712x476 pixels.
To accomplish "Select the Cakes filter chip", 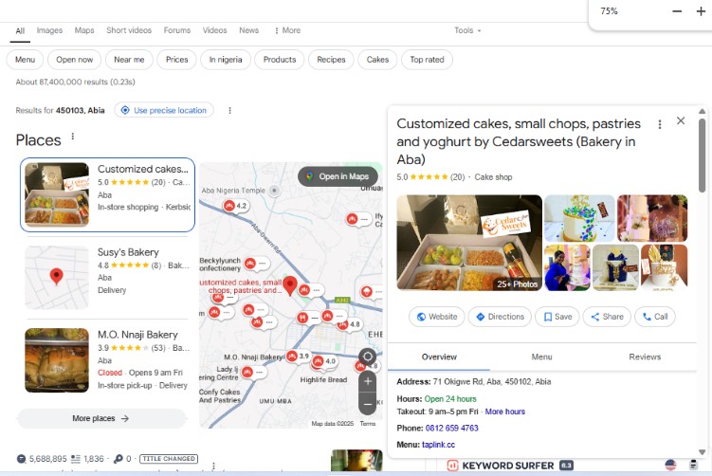I will 377,60.
